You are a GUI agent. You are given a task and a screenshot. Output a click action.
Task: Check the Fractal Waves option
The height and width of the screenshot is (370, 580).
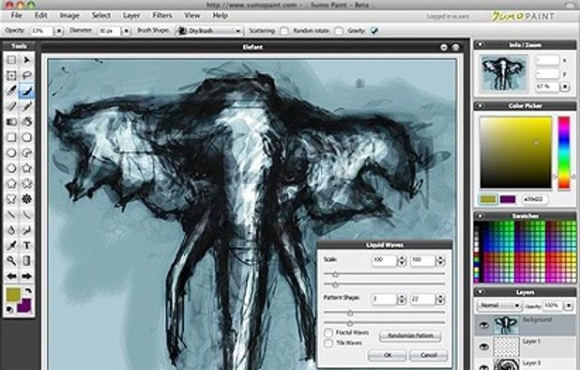328,332
